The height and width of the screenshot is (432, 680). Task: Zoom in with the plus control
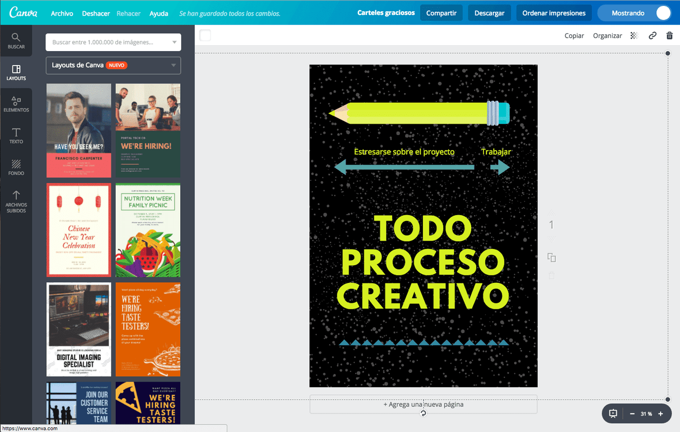pos(661,414)
